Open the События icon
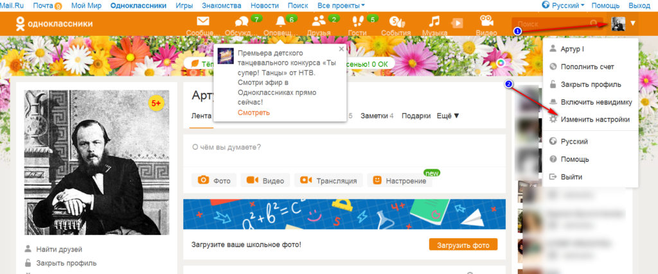The height and width of the screenshot is (274, 658). 396,21
